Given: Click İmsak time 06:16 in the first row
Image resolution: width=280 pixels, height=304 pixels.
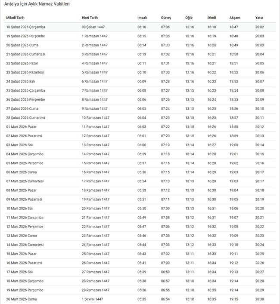Looking at the screenshot, I should coord(142,27).
